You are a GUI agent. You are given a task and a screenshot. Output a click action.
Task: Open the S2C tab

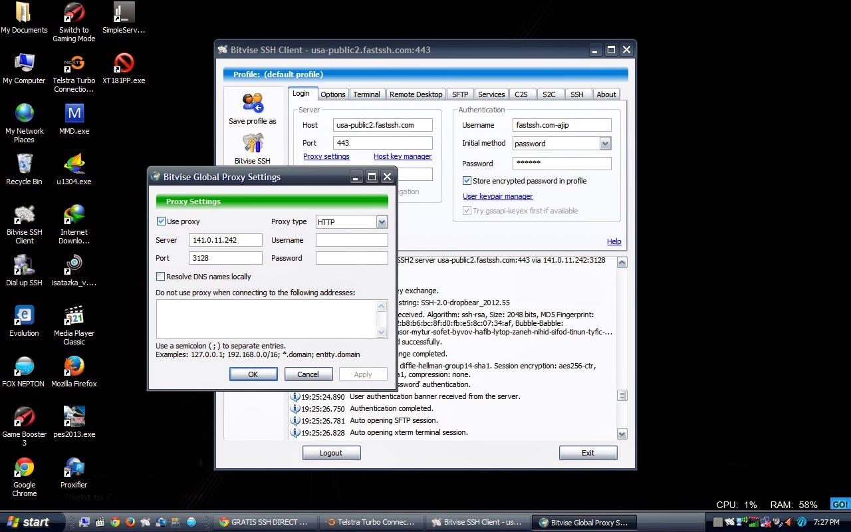(x=548, y=94)
